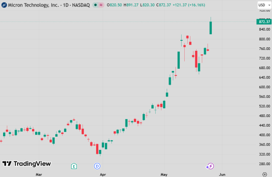Click the TradingView logo link

(26, 163)
